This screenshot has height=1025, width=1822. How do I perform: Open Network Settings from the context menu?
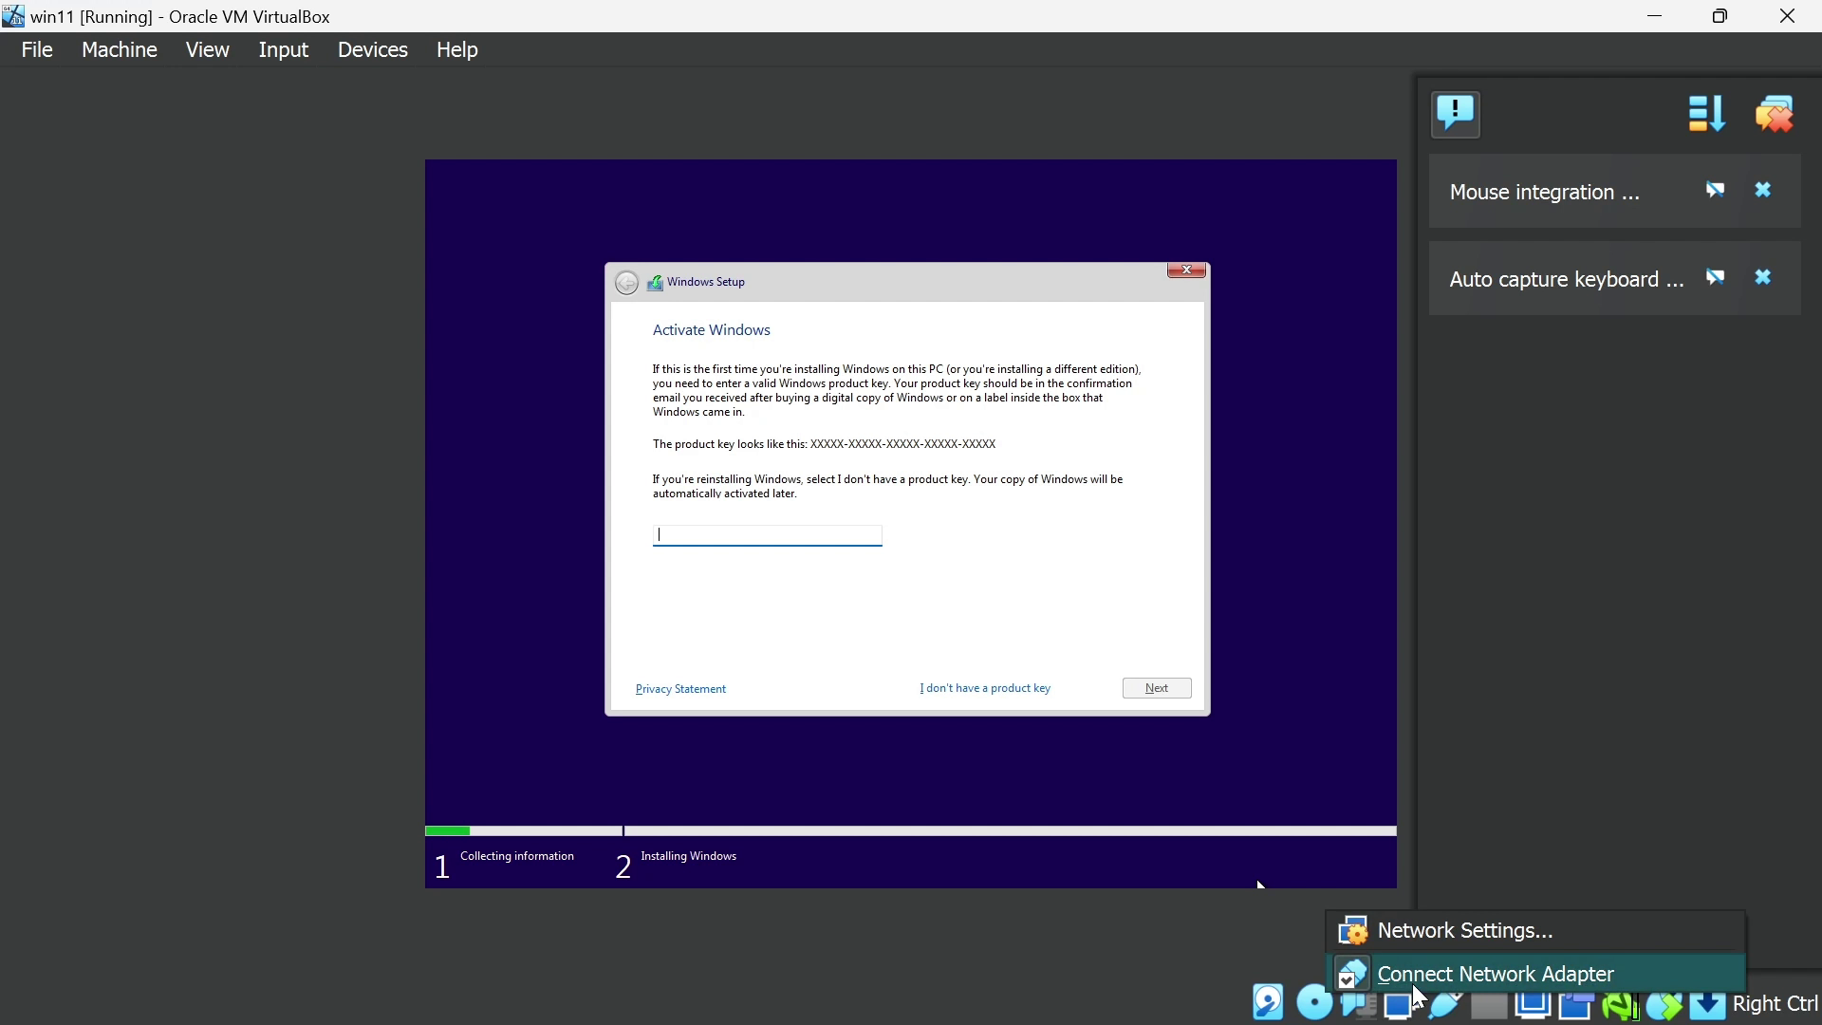click(x=1464, y=931)
